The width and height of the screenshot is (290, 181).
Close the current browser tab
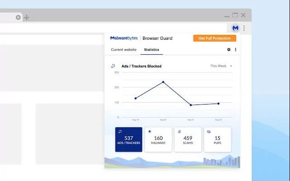tap(18, 18)
